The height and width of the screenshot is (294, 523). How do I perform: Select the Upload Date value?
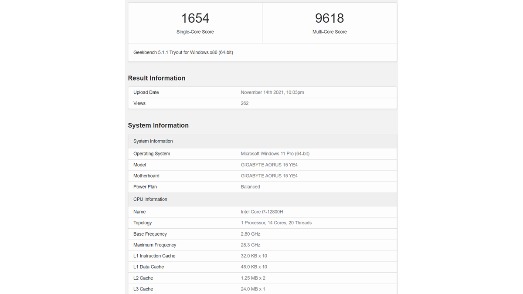coord(272,92)
